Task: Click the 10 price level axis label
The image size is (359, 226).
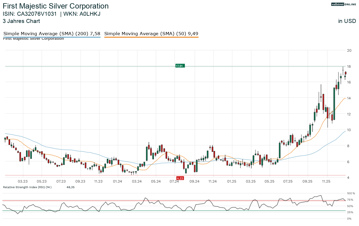Action: click(x=349, y=130)
